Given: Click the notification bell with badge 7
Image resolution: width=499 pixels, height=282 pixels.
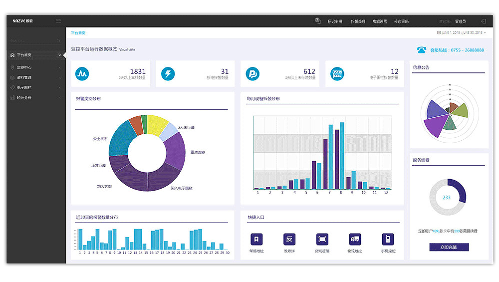Looking at the screenshot, I should [317, 21].
